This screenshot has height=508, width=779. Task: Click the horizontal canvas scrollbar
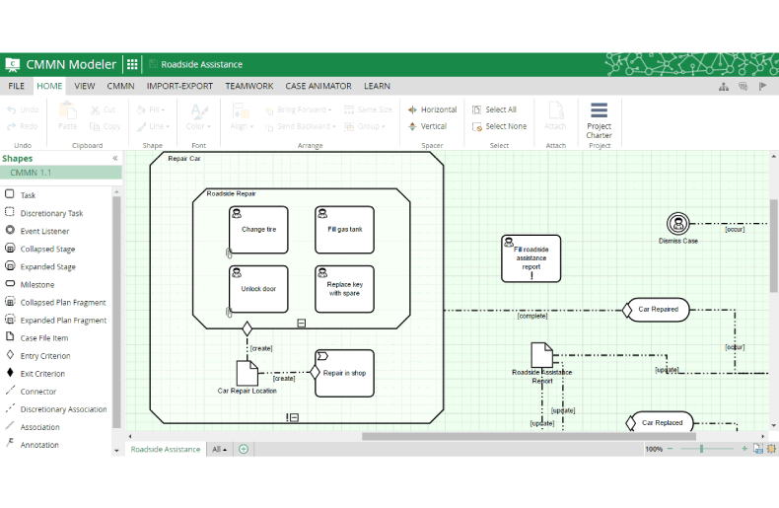(529, 436)
